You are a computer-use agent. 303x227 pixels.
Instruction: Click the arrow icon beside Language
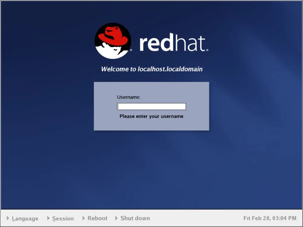pyautogui.click(x=8, y=218)
